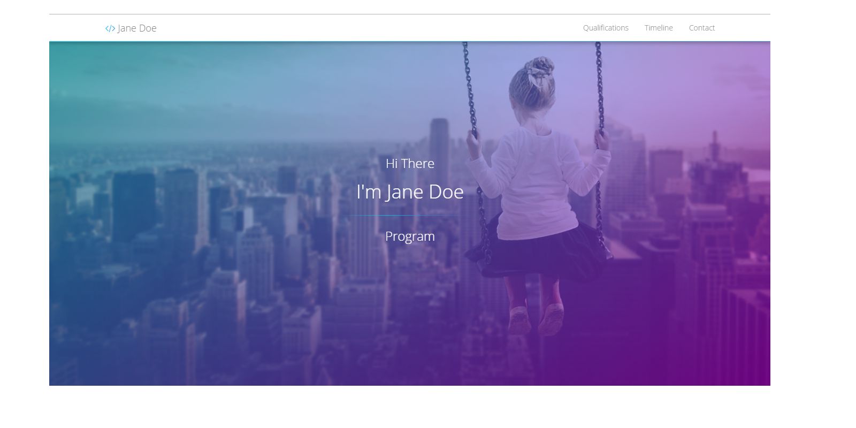Go to the Qualifications section
Screen dimensions: 856x428
point(606,28)
